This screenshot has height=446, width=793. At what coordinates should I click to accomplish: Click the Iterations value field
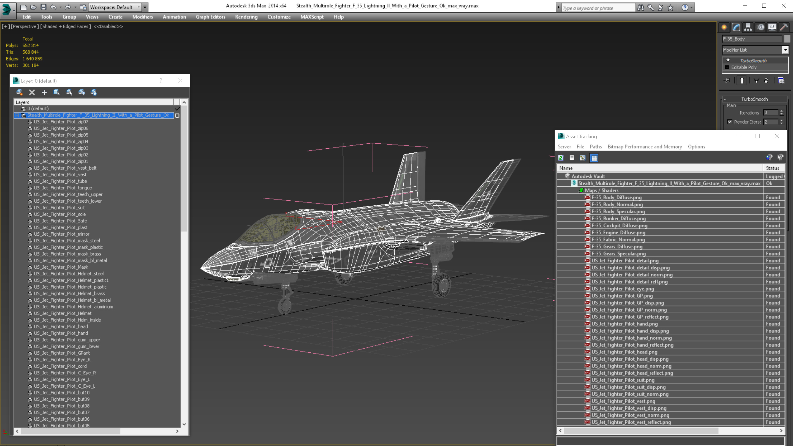point(770,113)
